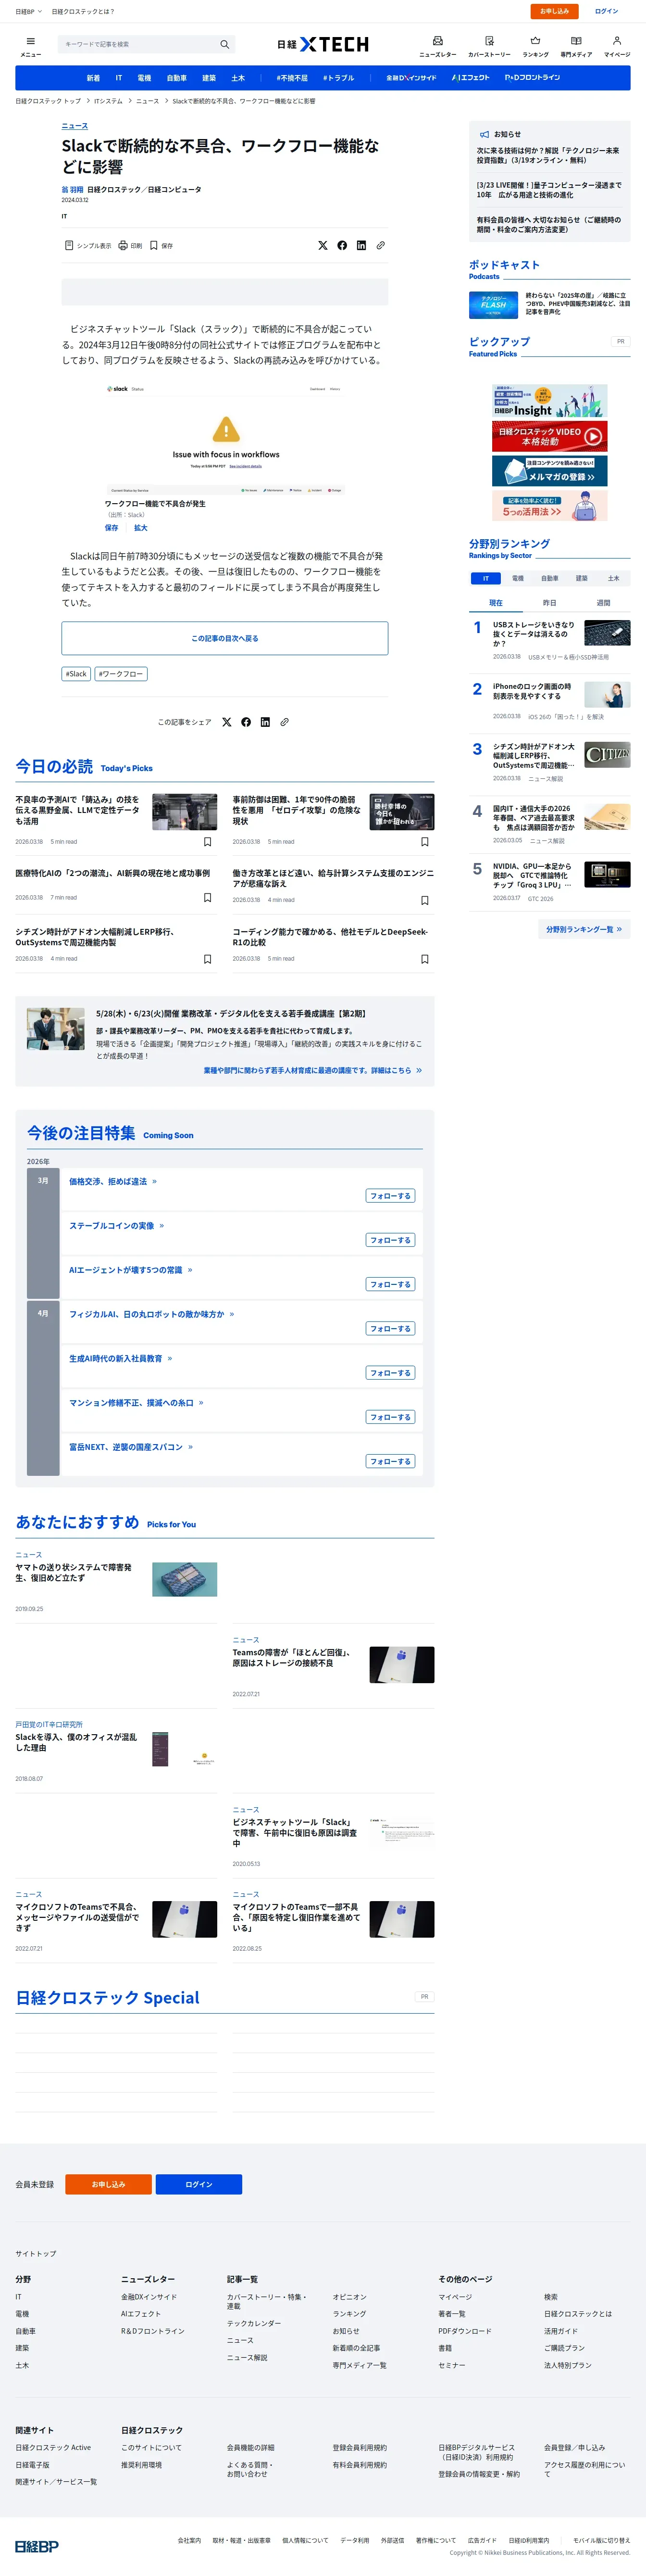646x2576 pixels.
Task: Copy the link next to この記事をシェア
Action: [x=285, y=722]
